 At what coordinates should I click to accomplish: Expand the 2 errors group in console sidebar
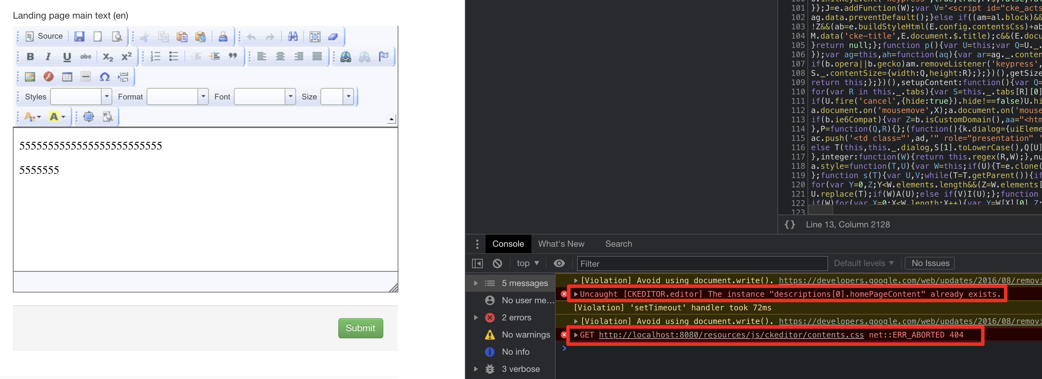click(x=476, y=317)
